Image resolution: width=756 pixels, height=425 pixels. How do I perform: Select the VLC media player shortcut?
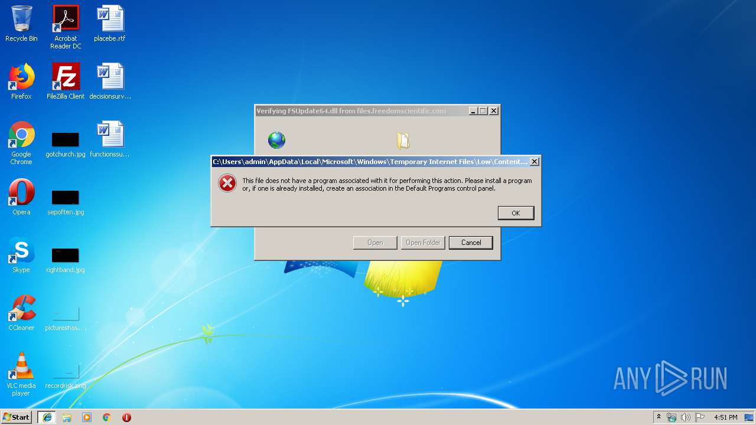click(21, 374)
